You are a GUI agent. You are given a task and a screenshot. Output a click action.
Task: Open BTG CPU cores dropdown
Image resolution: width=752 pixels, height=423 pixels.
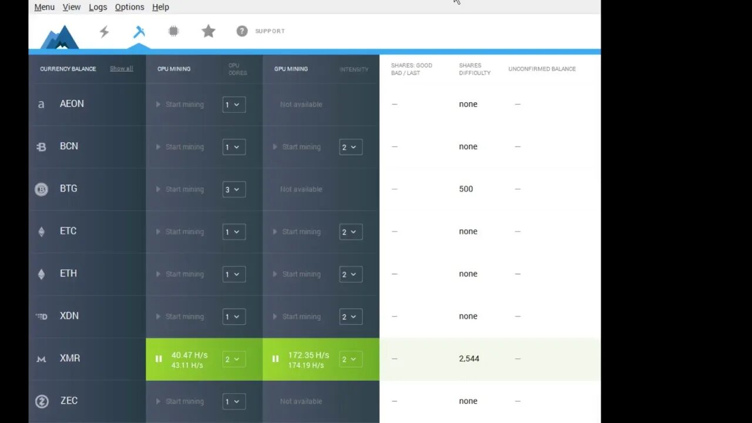point(234,189)
